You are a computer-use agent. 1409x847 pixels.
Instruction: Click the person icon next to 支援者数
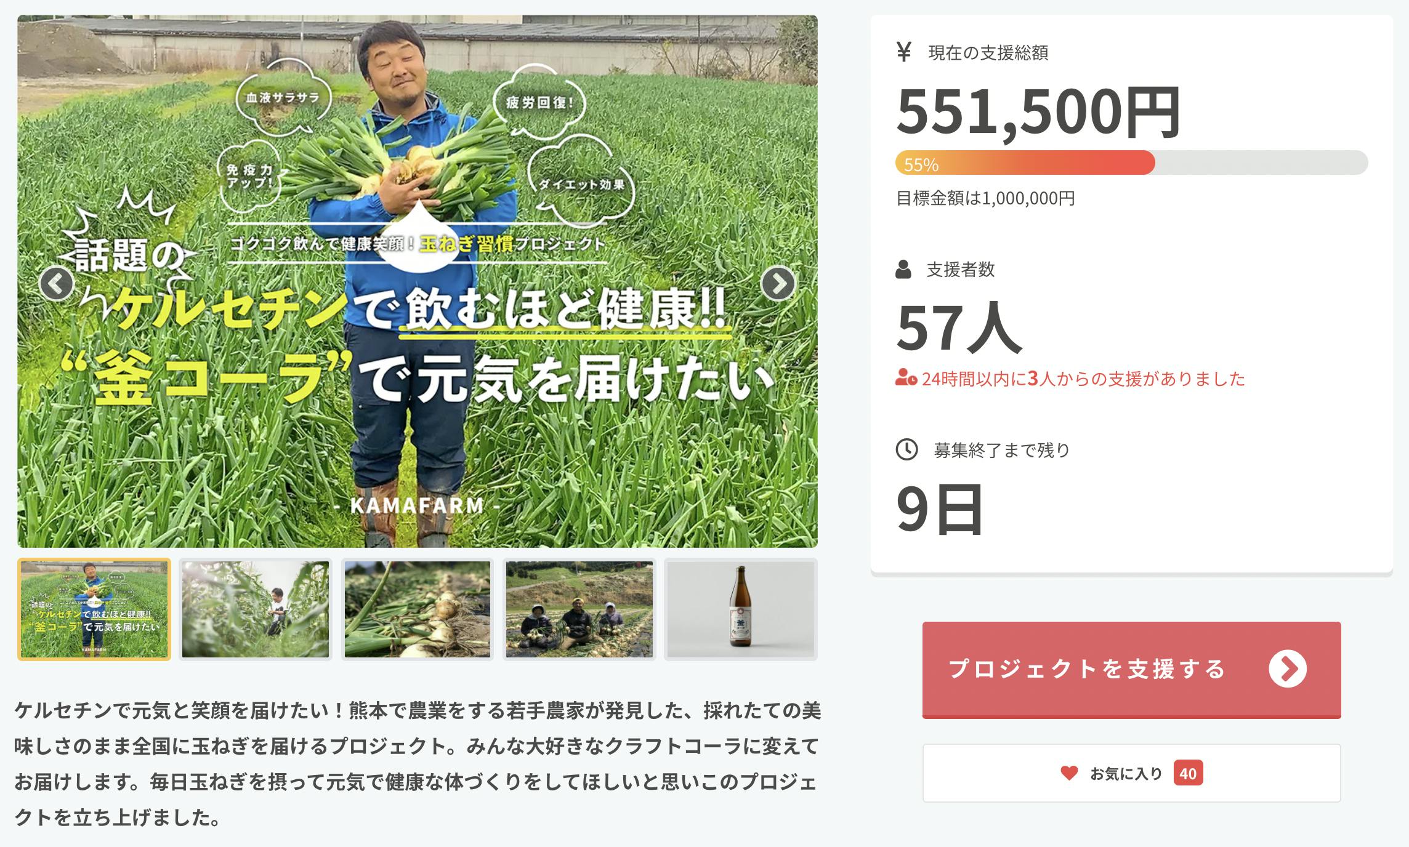[x=903, y=270]
